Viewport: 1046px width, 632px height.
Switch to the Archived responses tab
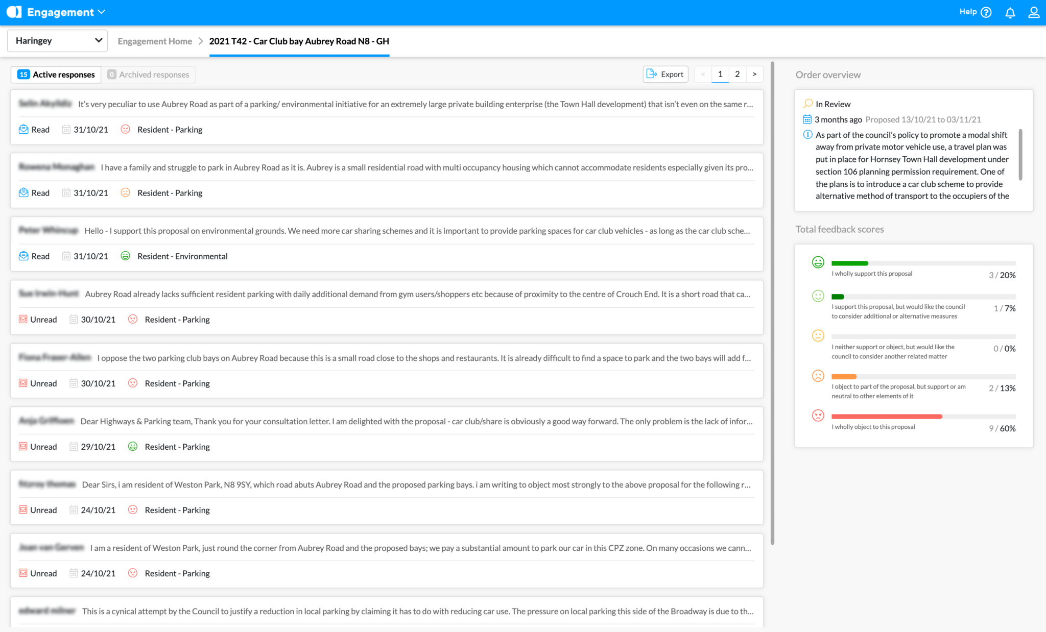(x=148, y=75)
